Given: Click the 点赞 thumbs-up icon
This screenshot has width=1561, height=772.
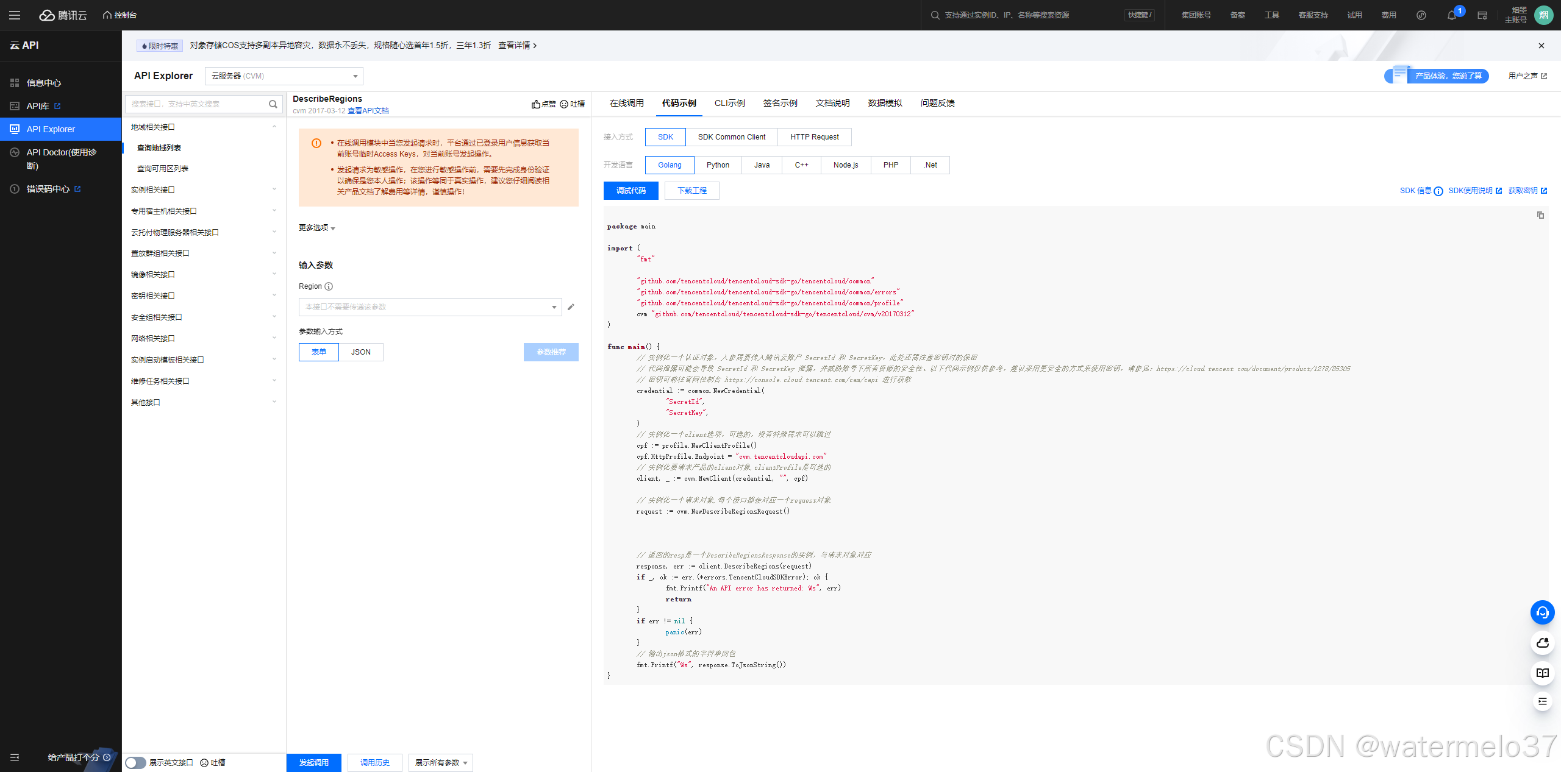Looking at the screenshot, I should tap(536, 104).
